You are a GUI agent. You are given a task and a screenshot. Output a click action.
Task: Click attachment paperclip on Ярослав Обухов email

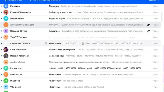tap(148, 31)
